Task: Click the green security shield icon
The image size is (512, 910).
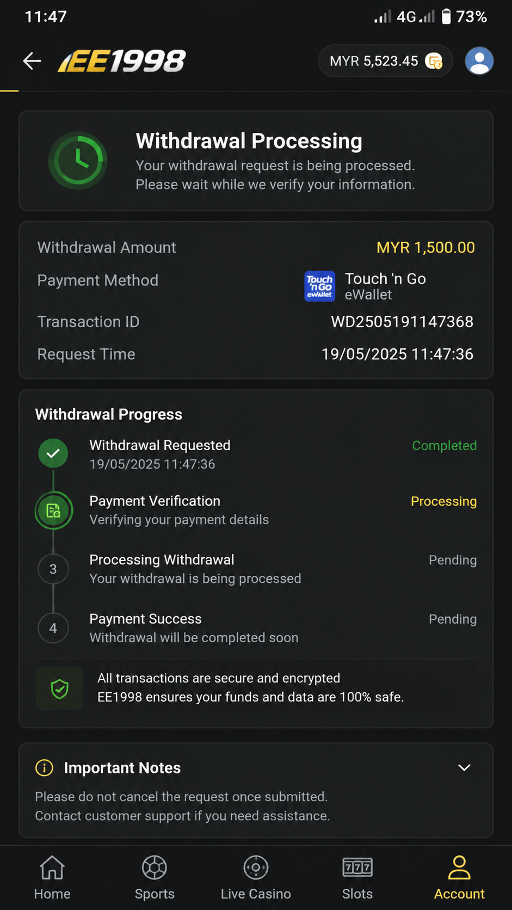Action: pyautogui.click(x=59, y=688)
